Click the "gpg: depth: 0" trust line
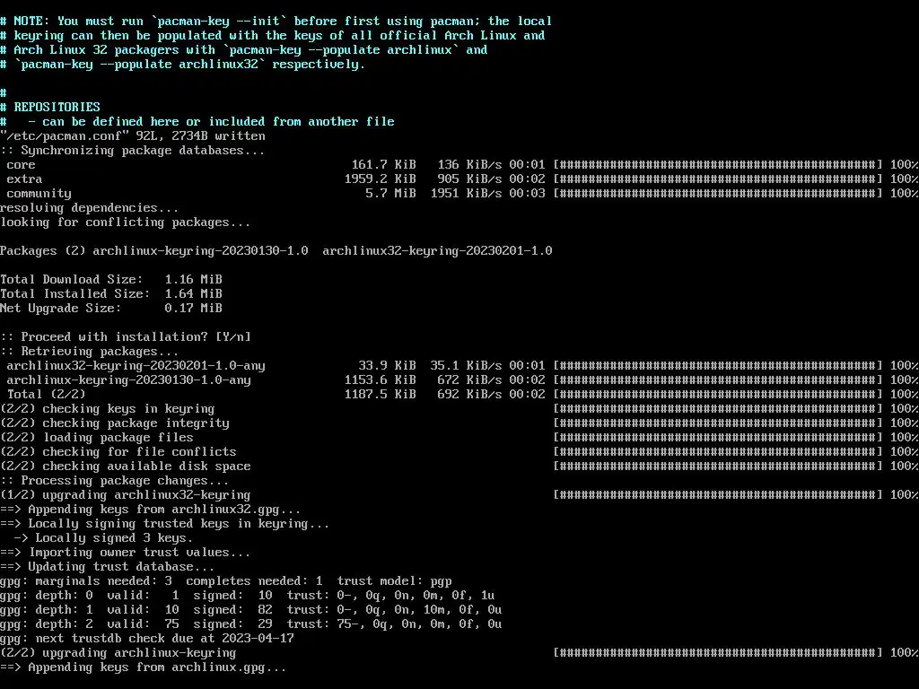The height and width of the screenshot is (689, 919). click(x=248, y=596)
